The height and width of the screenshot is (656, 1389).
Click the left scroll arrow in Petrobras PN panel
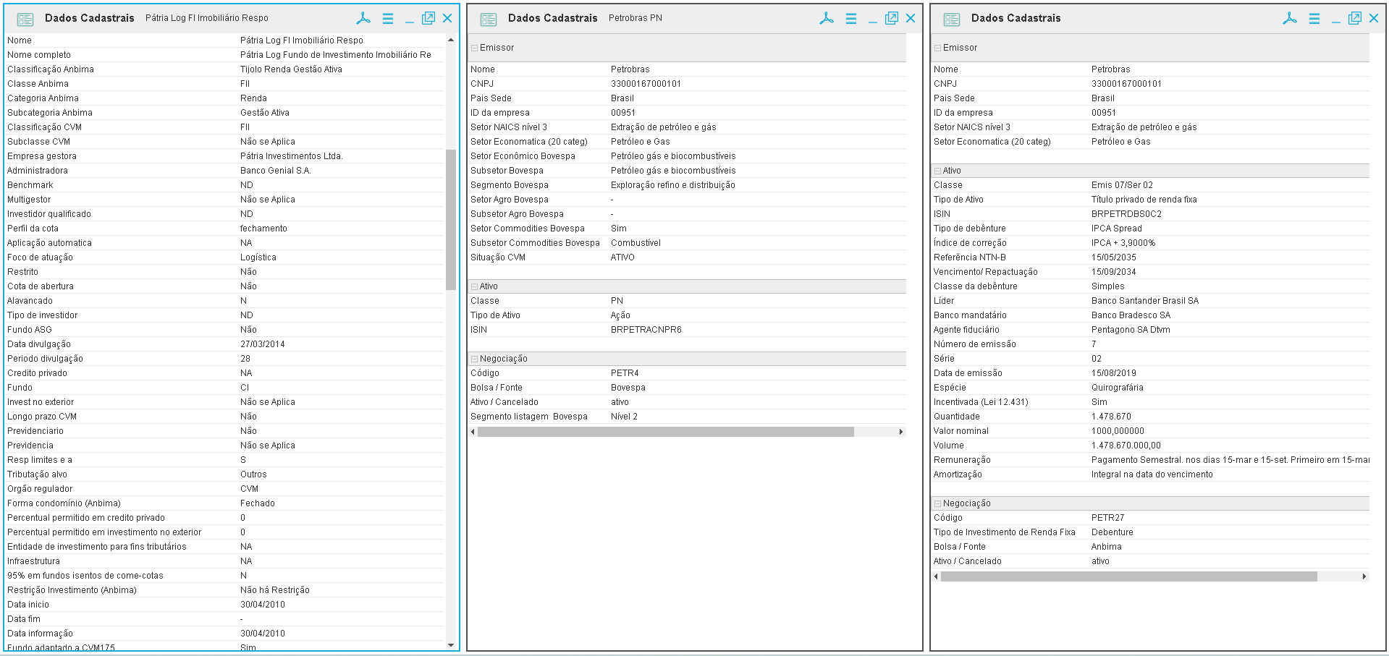coord(473,432)
